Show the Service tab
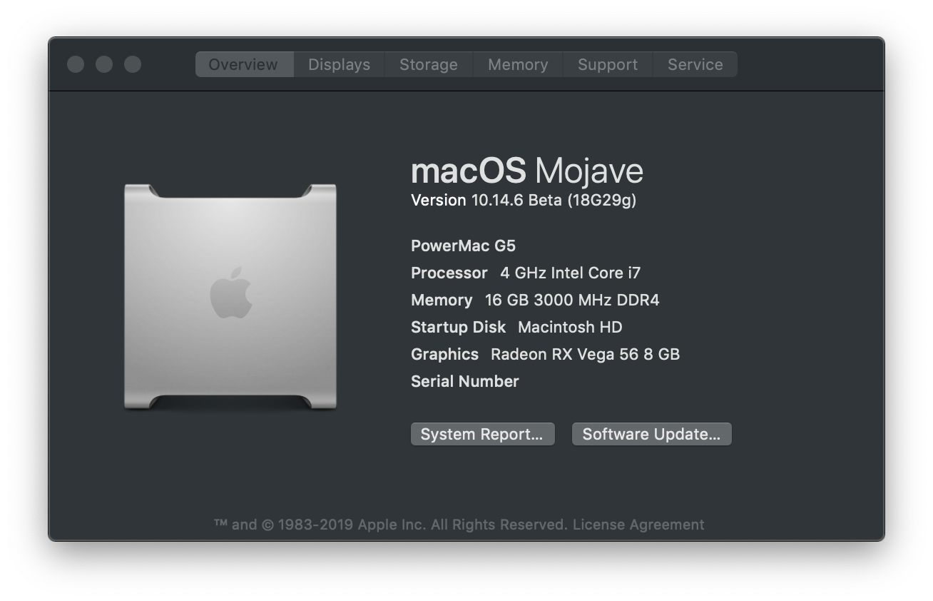Viewport: 933px width, 601px height. point(695,64)
